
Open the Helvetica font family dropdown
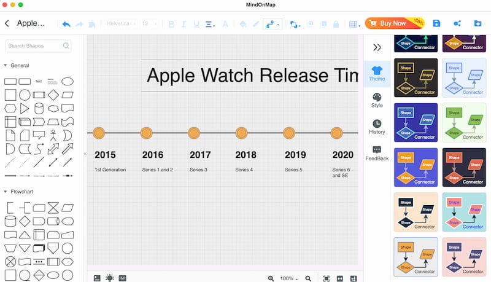(x=120, y=23)
